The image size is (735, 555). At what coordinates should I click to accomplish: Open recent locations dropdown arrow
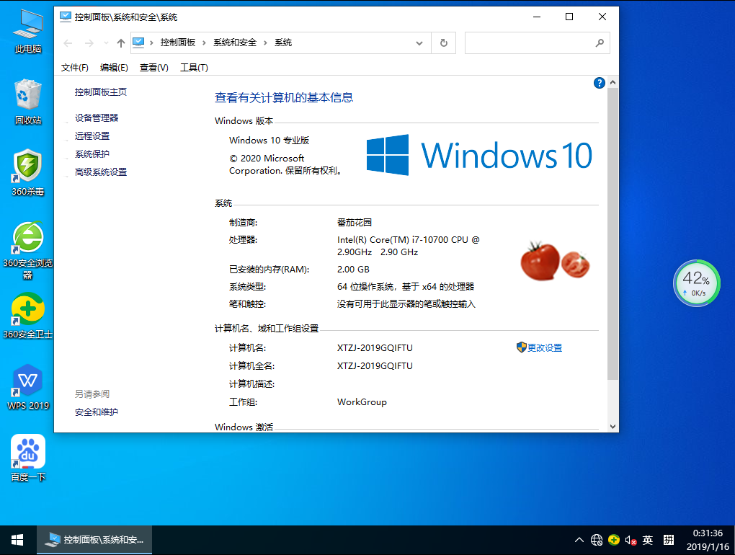coord(107,43)
